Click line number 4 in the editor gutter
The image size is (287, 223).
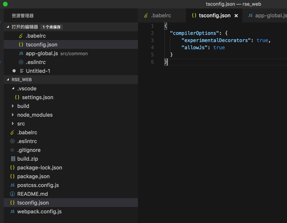pyautogui.click(x=152, y=47)
